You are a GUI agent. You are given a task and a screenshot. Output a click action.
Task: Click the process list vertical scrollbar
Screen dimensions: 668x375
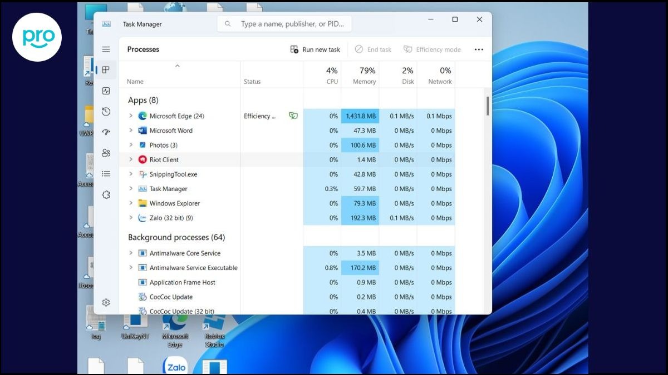(x=488, y=106)
